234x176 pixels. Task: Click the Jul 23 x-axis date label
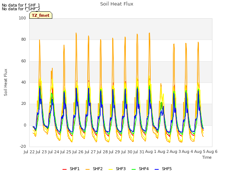tap(41, 152)
